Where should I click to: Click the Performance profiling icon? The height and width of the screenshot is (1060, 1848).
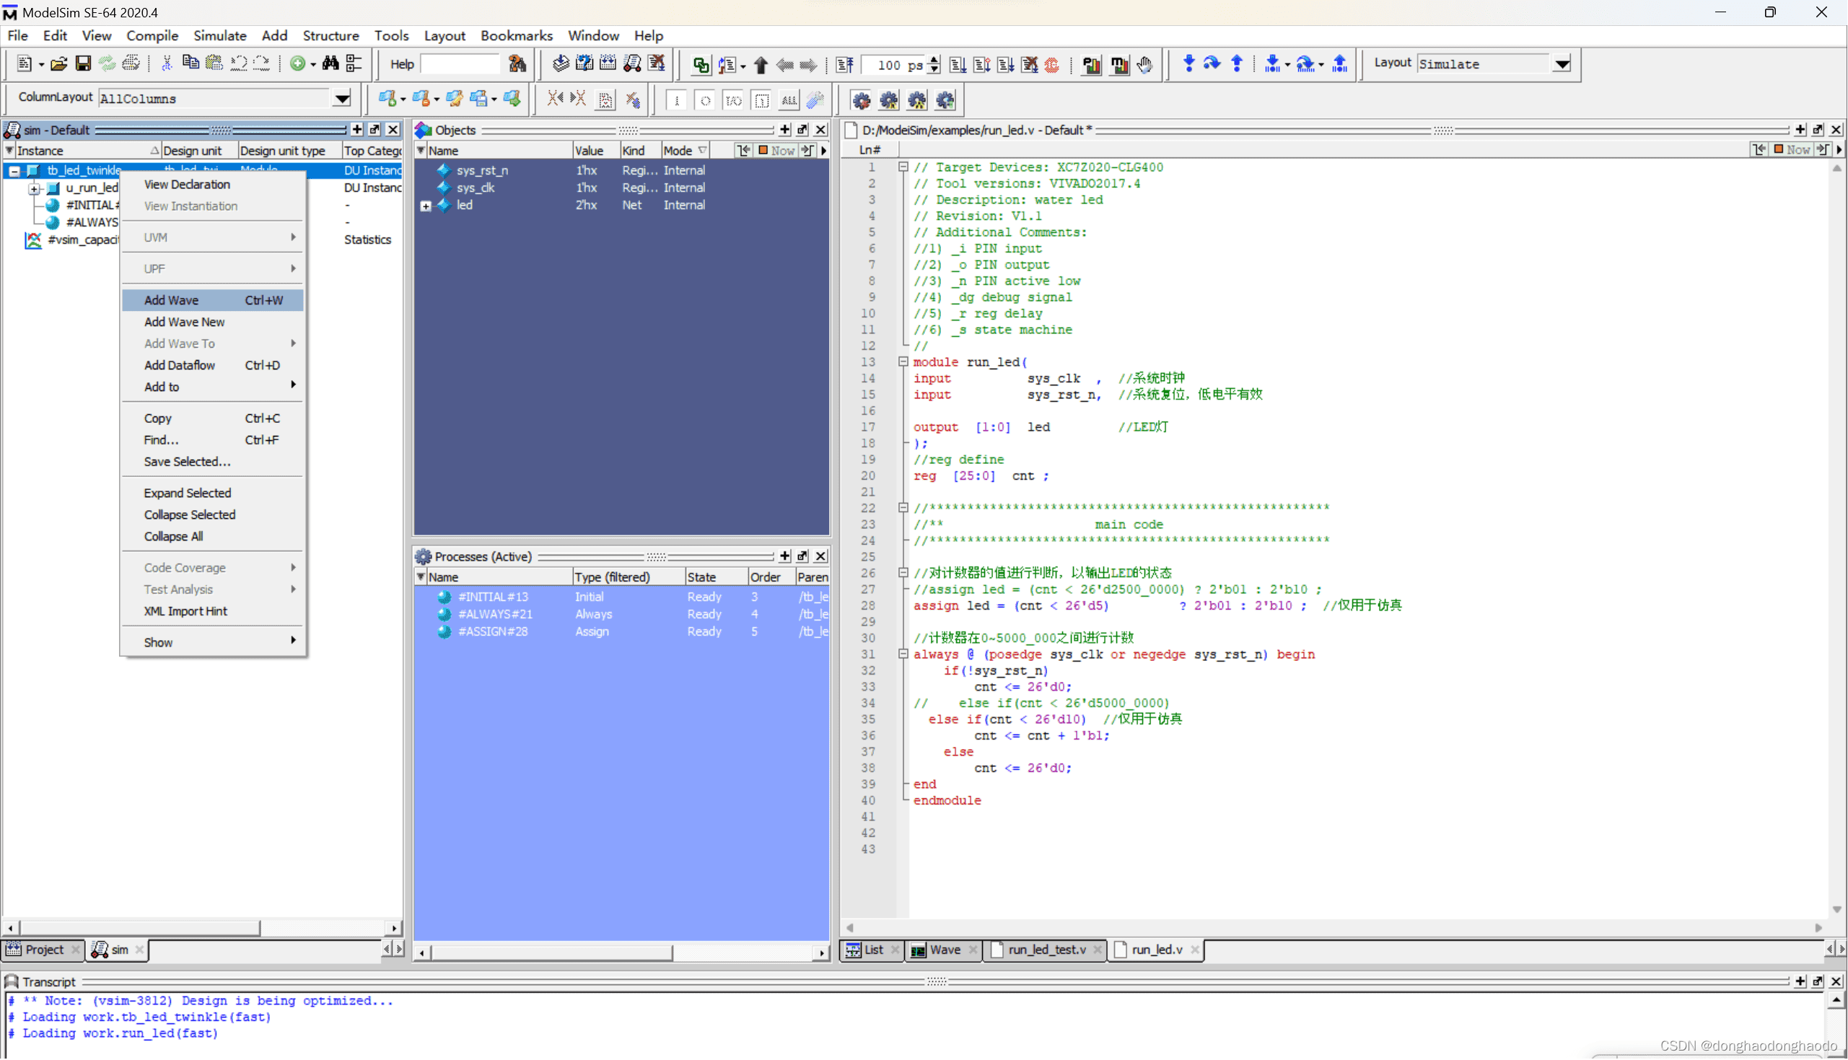coord(1091,64)
